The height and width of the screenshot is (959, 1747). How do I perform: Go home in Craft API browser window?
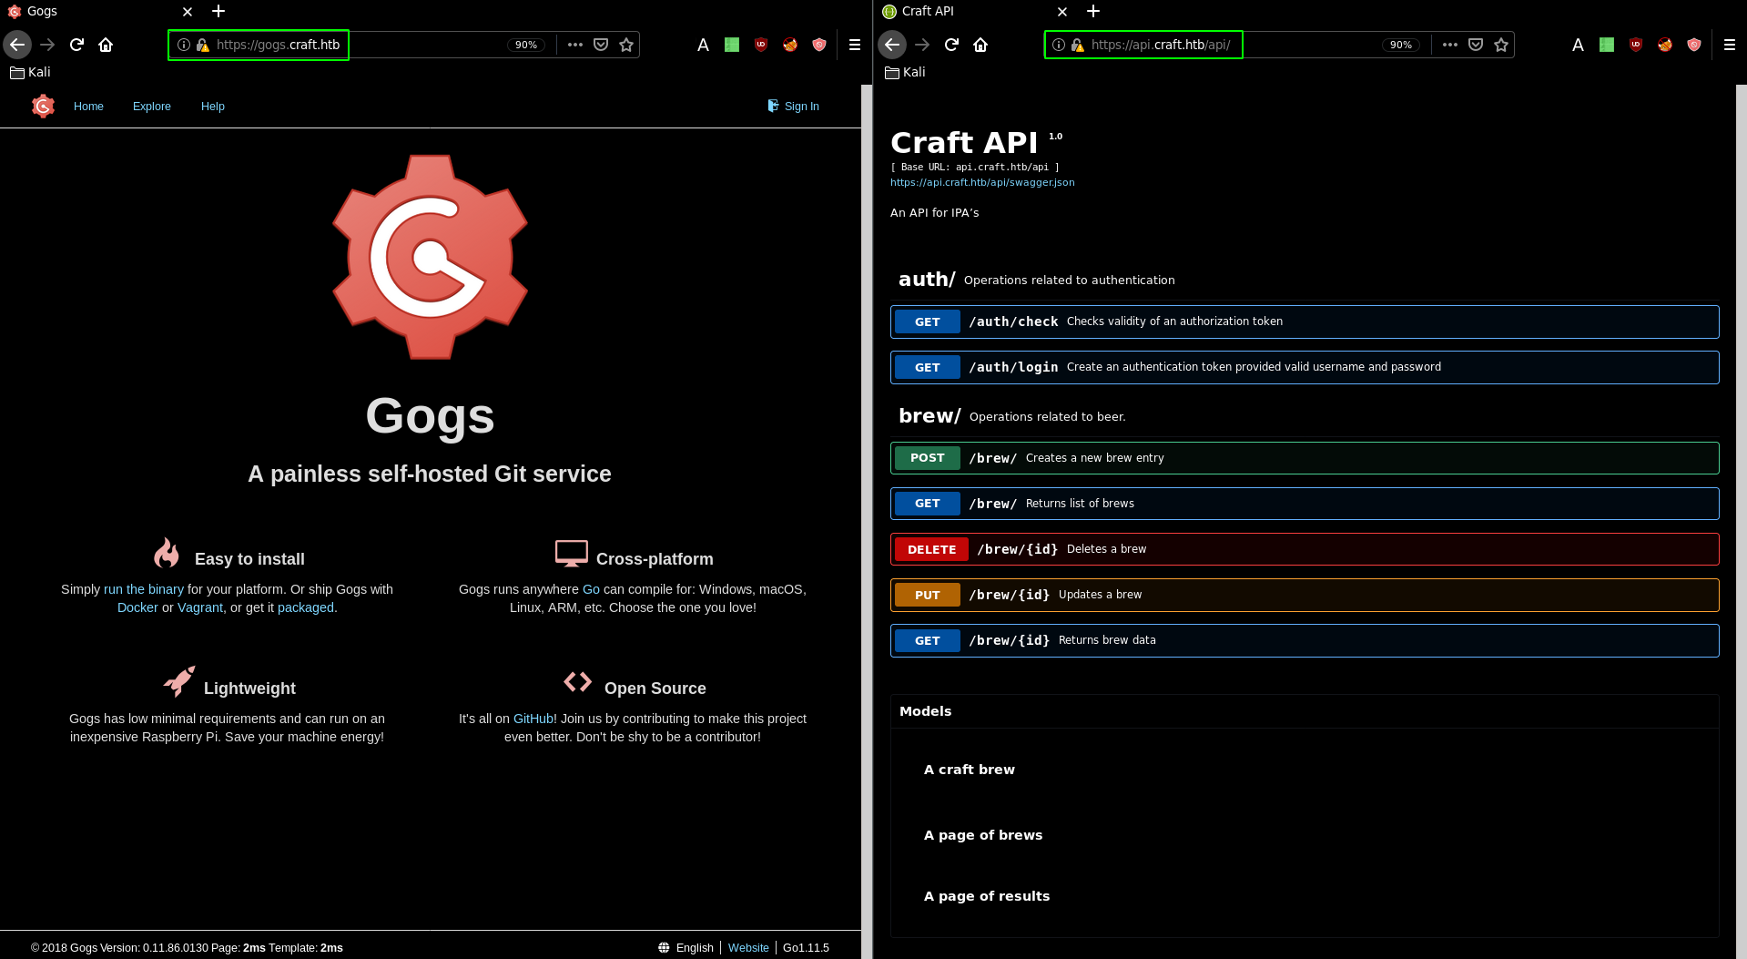[980, 45]
